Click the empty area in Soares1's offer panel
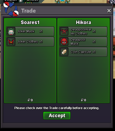 [30, 72]
